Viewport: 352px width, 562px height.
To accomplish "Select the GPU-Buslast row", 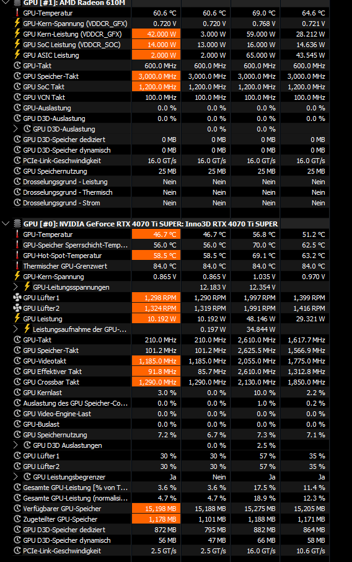I will (170, 424).
